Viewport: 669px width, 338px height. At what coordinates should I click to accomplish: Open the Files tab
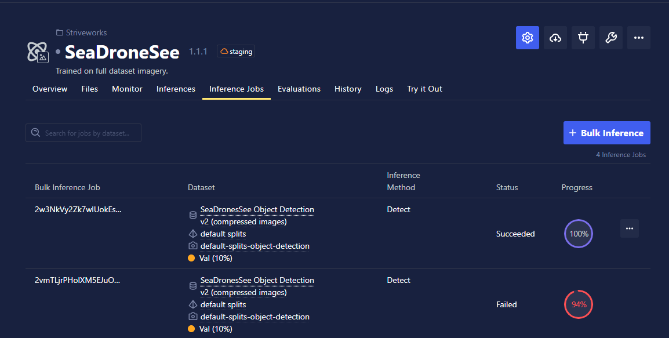90,89
